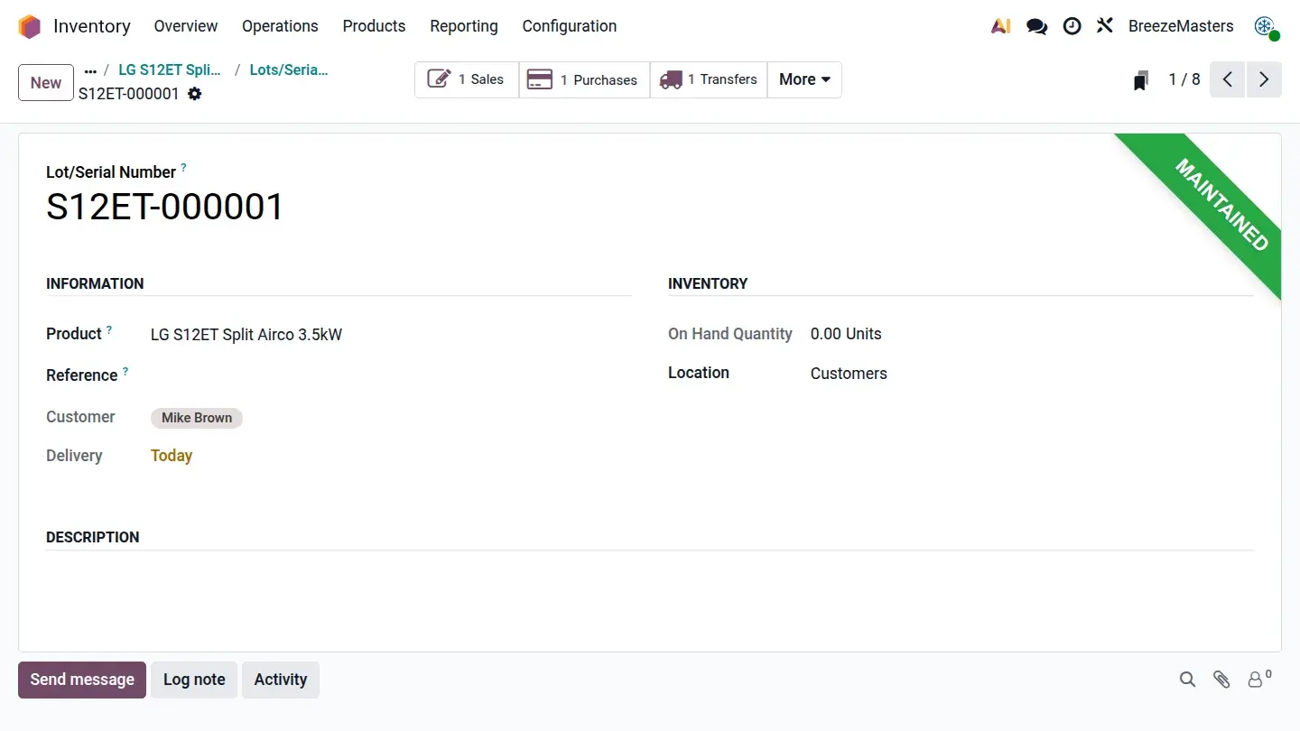Viewport: 1300px width, 731px height.
Task: Attach a file with paperclip icon
Action: coord(1221,680)
